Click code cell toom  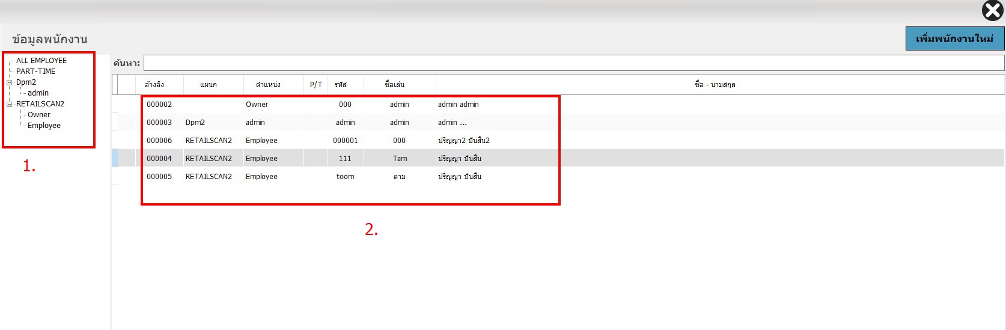click(x=345, y=177)
